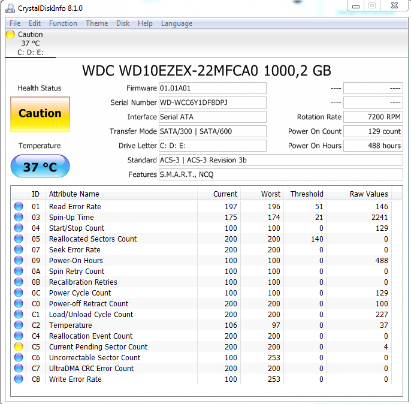The image size is (411, 404).
Task: Click the status icon for UltraDMA CRC Error Count
Action: click(x=19, y=368)
